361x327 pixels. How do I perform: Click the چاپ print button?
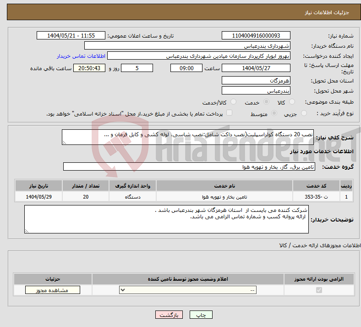click(x=201, y=315)
